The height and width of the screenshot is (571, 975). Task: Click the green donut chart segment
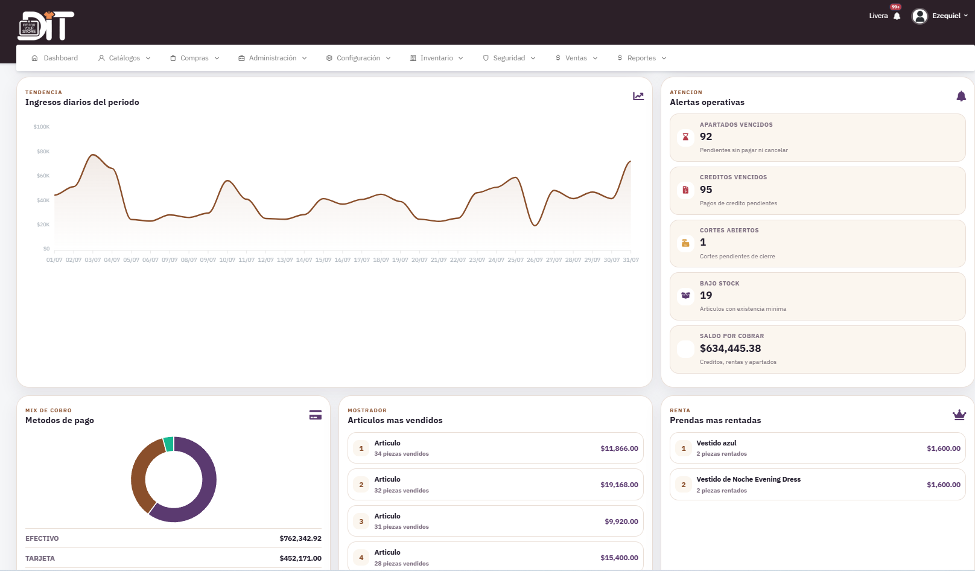point(169,444)
